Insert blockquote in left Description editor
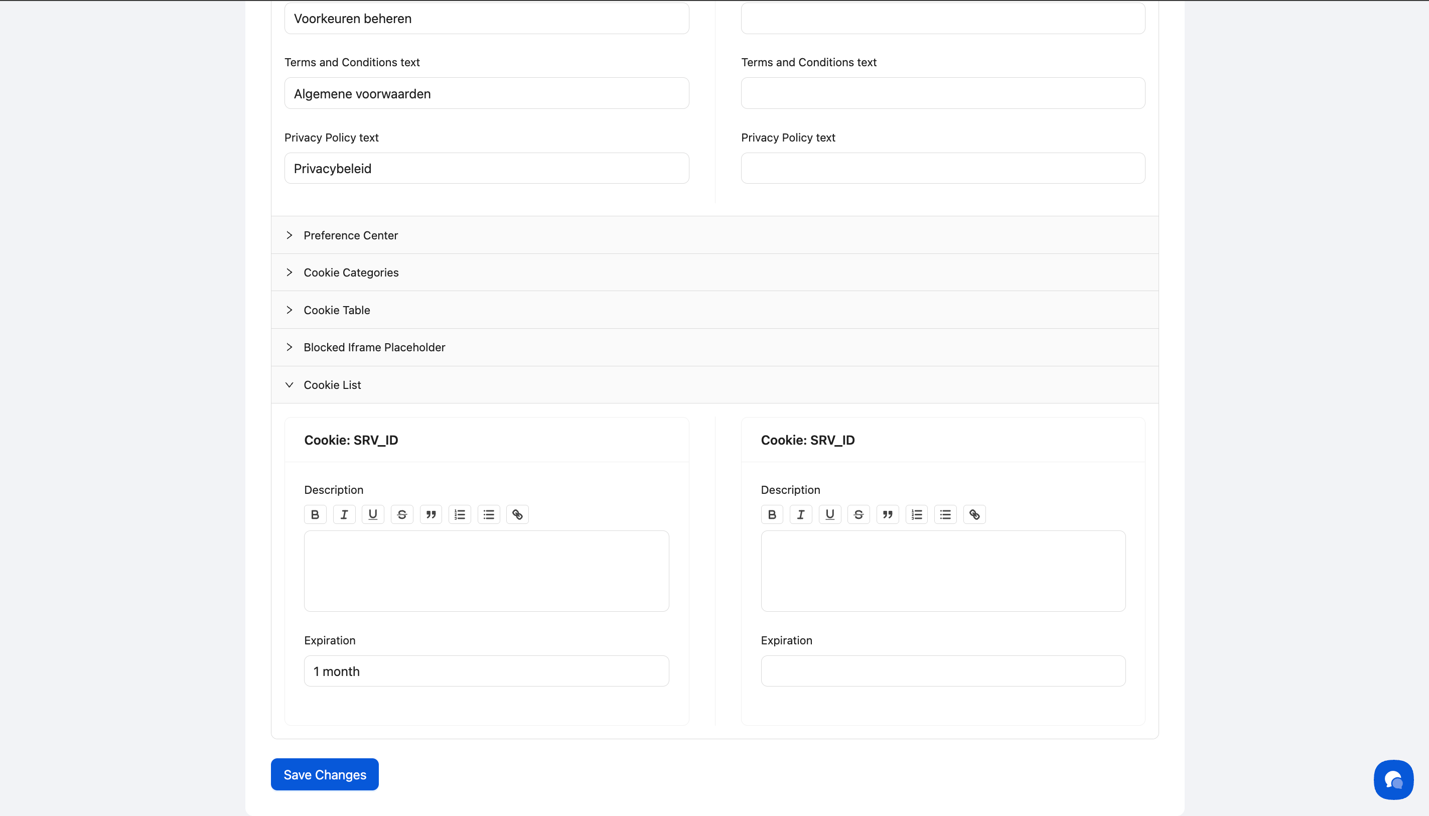 tap(431, 514)
